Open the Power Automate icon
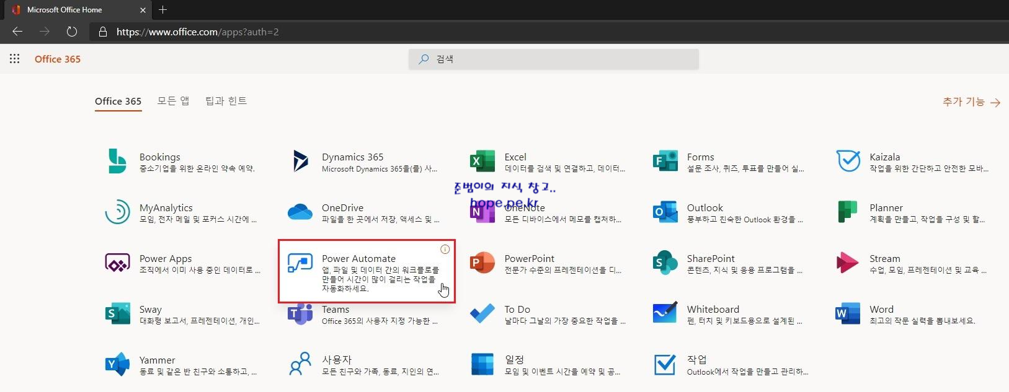The image size is (1009, 392). (300, 263)
